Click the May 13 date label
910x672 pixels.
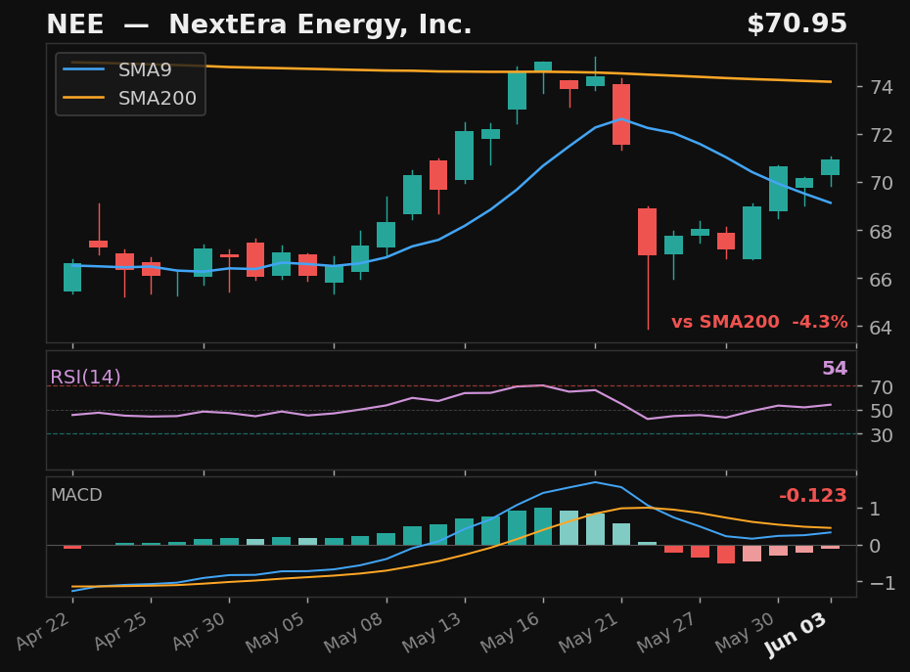pos(432,633)
